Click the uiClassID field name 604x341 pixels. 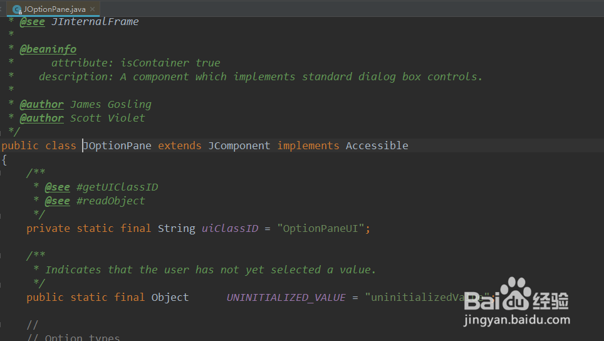pos(229,228)
